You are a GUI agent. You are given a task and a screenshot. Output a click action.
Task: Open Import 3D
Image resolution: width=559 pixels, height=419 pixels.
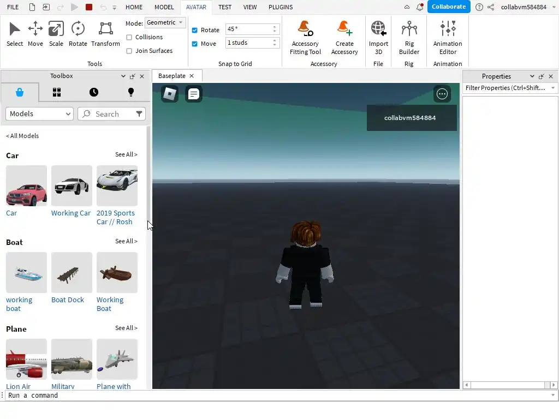(378, 38)
